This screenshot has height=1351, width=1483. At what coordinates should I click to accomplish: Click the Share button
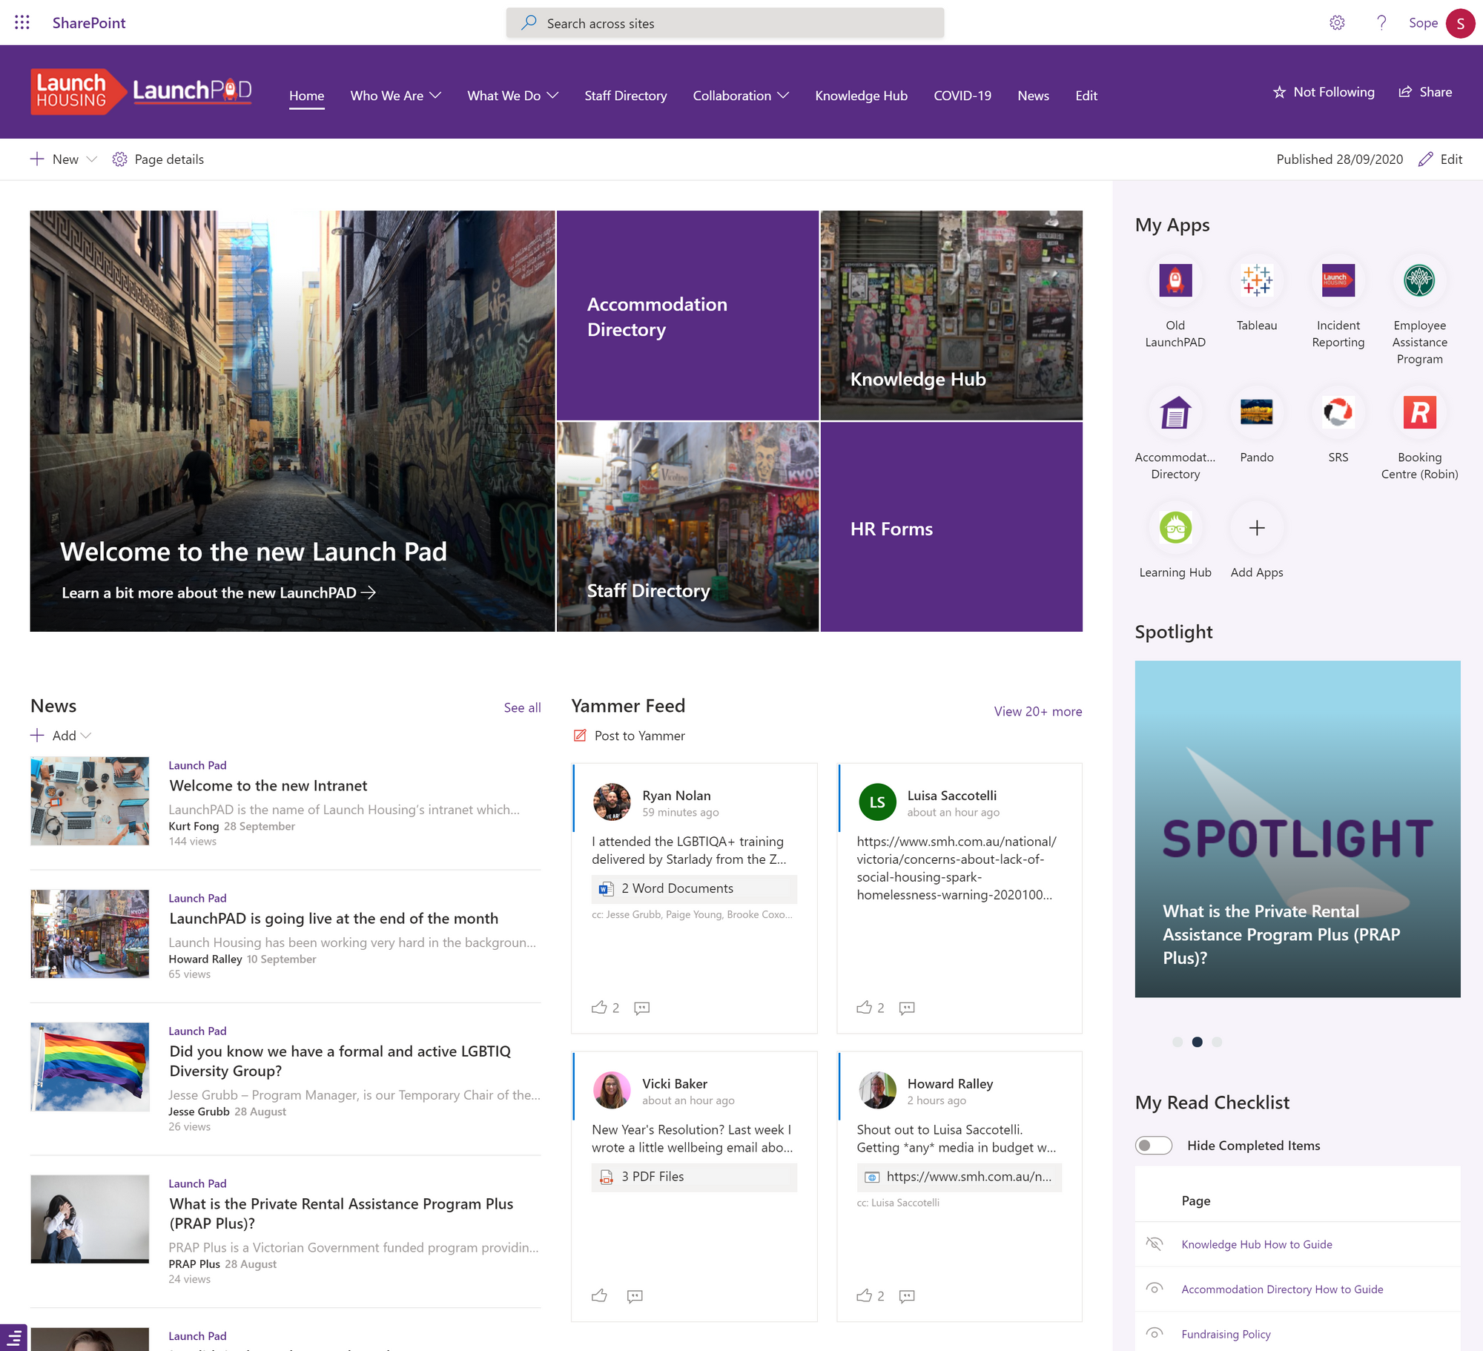pyautogui.click(x=1425, y=92)
